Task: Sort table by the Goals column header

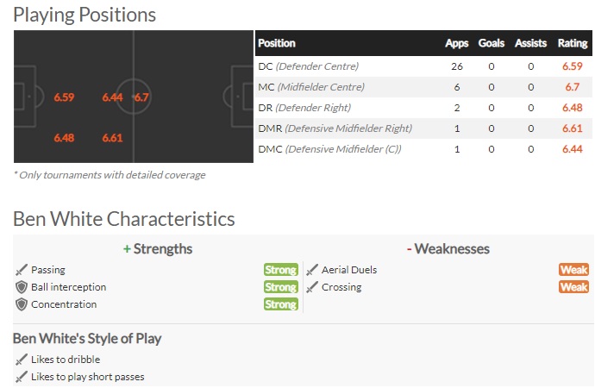Action: pos(491,43)
